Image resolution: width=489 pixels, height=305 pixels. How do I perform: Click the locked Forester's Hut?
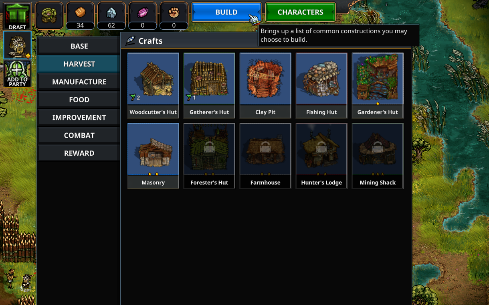tap(209, 156)
